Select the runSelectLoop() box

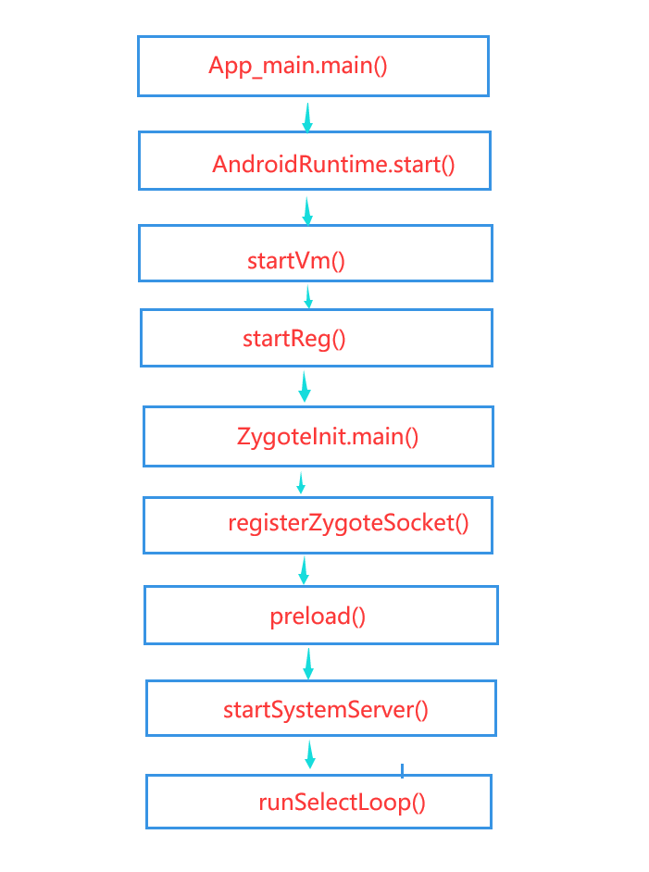click(318, 802)
